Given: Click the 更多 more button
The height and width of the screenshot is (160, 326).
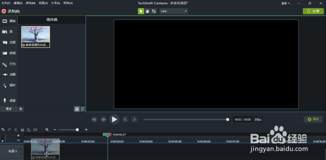Looking at the screenshot, I should click(x=9, y=109).
